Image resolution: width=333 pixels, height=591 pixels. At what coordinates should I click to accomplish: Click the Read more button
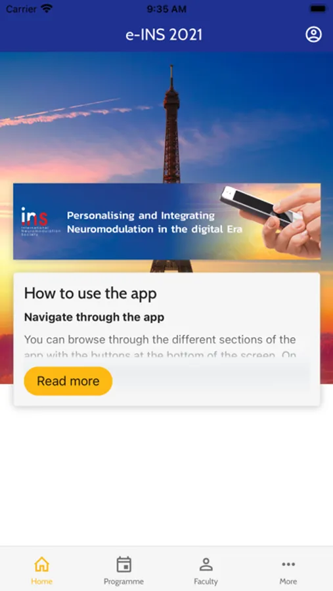(x=68, y=381)
